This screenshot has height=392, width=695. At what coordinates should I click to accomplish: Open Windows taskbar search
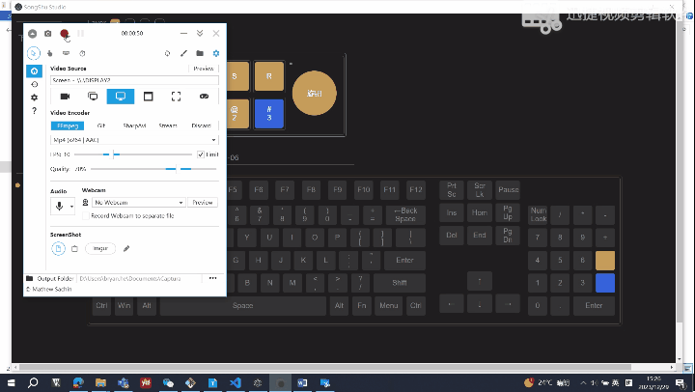33,382
